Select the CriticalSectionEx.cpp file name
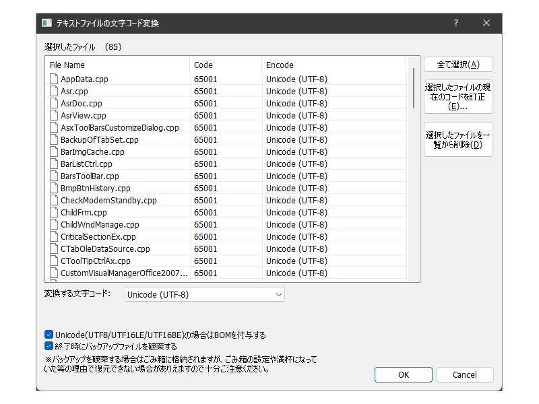The width and height of the screenshot is (539, 404). pyautogui.click(x=98, y=236)
